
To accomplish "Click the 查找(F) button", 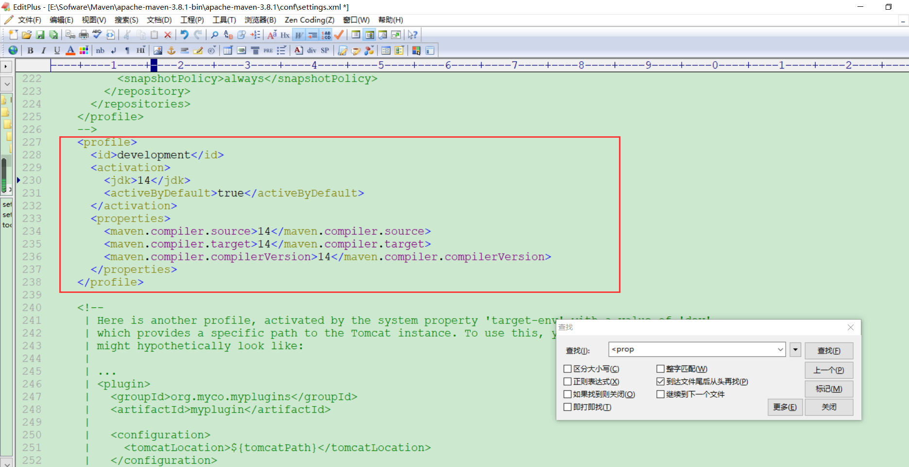I will (829, 350).
